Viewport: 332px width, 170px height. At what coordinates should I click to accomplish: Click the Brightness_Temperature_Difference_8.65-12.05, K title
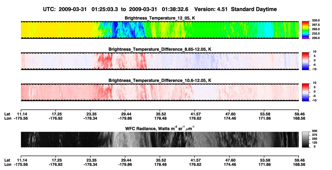click(160, 49)
